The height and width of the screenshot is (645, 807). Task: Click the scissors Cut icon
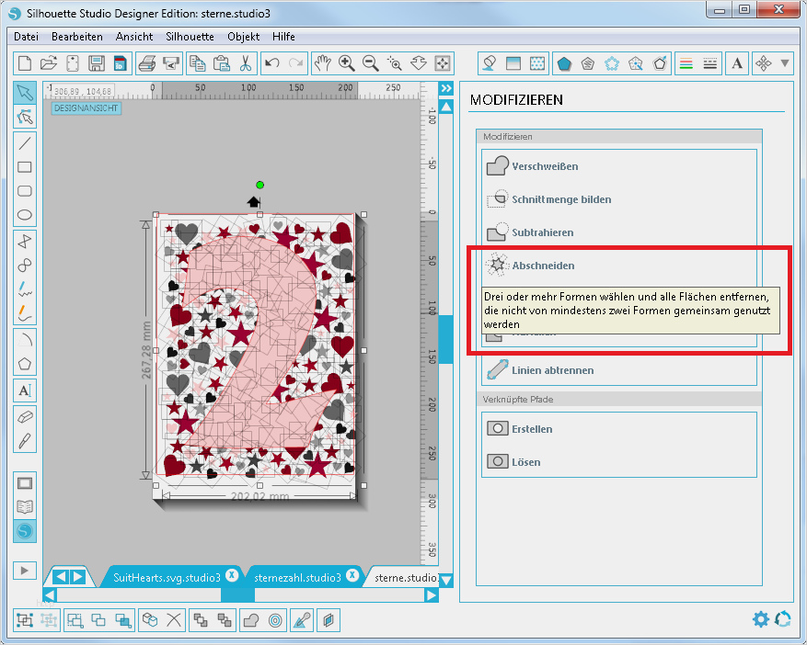click(x=246, y=63)
